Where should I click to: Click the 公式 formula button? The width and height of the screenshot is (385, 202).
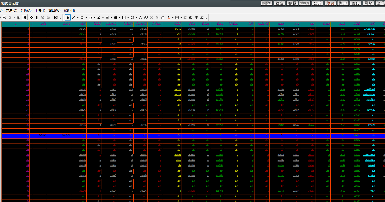click(317, 3)
